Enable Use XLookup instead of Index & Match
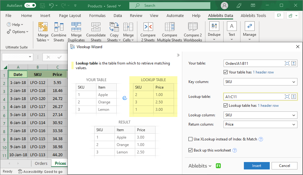 tap(191, 139)
